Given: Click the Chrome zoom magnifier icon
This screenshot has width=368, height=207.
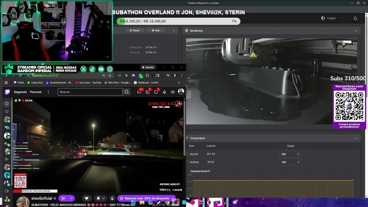Looking at the screenshot, I should [104, 75].
